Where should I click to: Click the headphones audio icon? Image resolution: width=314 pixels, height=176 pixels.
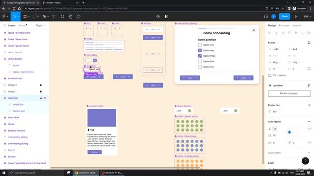266,17
